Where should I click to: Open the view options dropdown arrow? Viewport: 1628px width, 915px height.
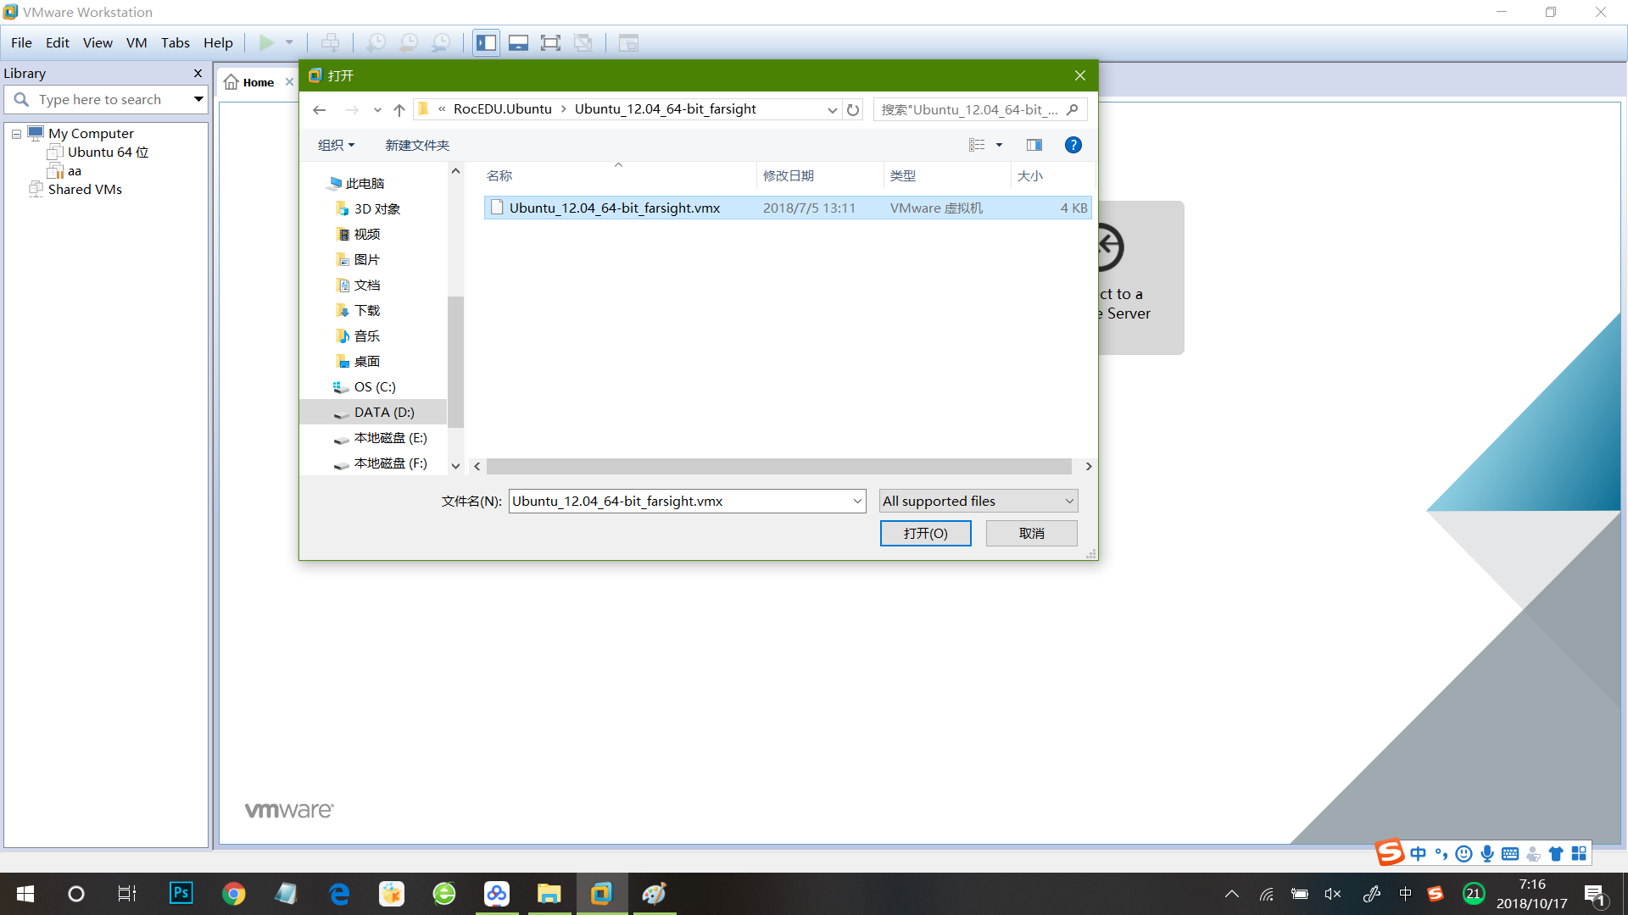click(x=999, y=145)
